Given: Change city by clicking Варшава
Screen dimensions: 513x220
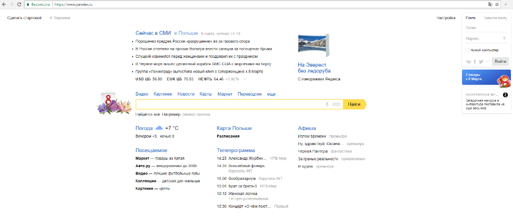Looking at the screenshot, I should [x=62, y=18].
